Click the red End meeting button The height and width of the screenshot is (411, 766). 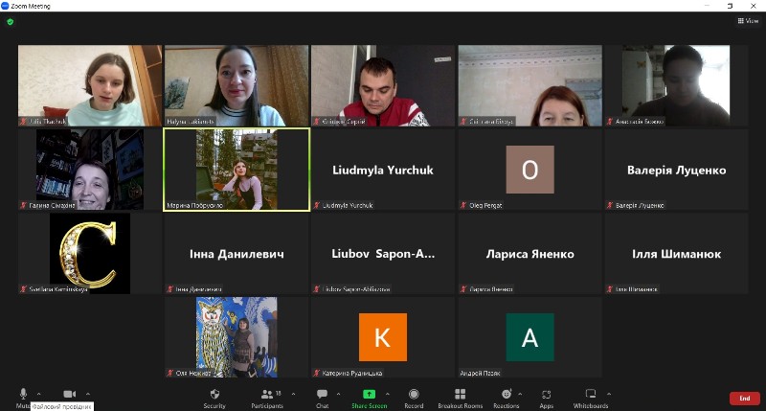click(745, 399)
